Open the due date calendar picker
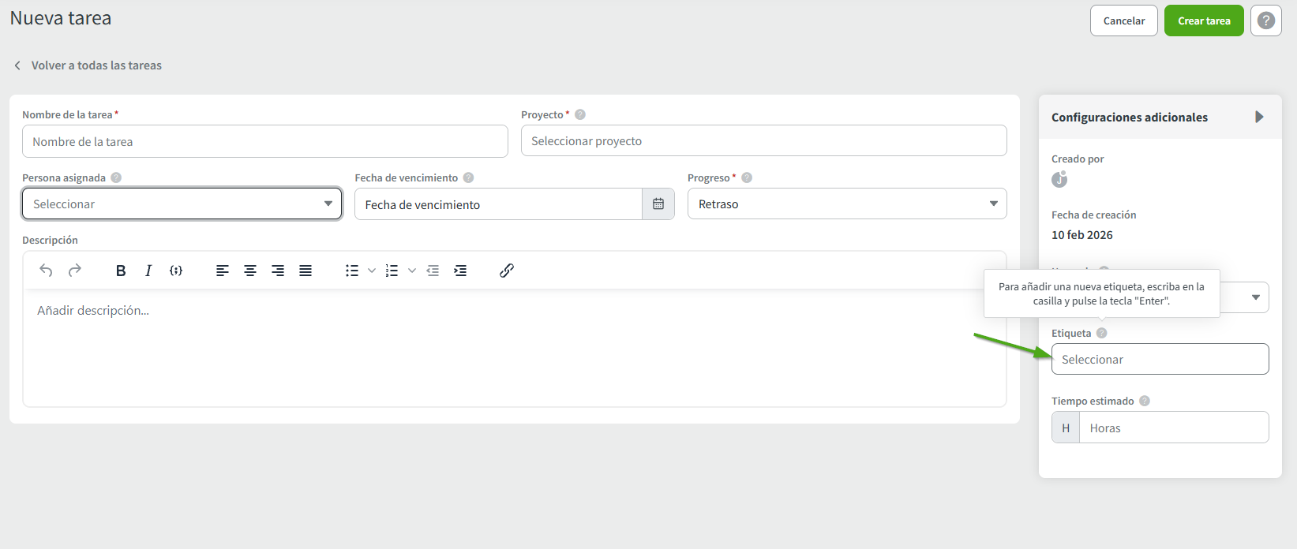 [658, 204]
